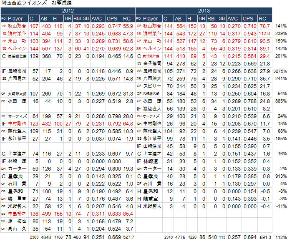
Task: Click the 527.7 total RC for 2012
Action: pyautogui.click(x=128, y=237)
